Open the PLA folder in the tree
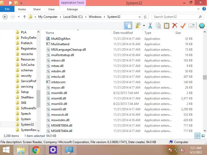Screen dimensions: 207x155 click(x=24, y=32)
